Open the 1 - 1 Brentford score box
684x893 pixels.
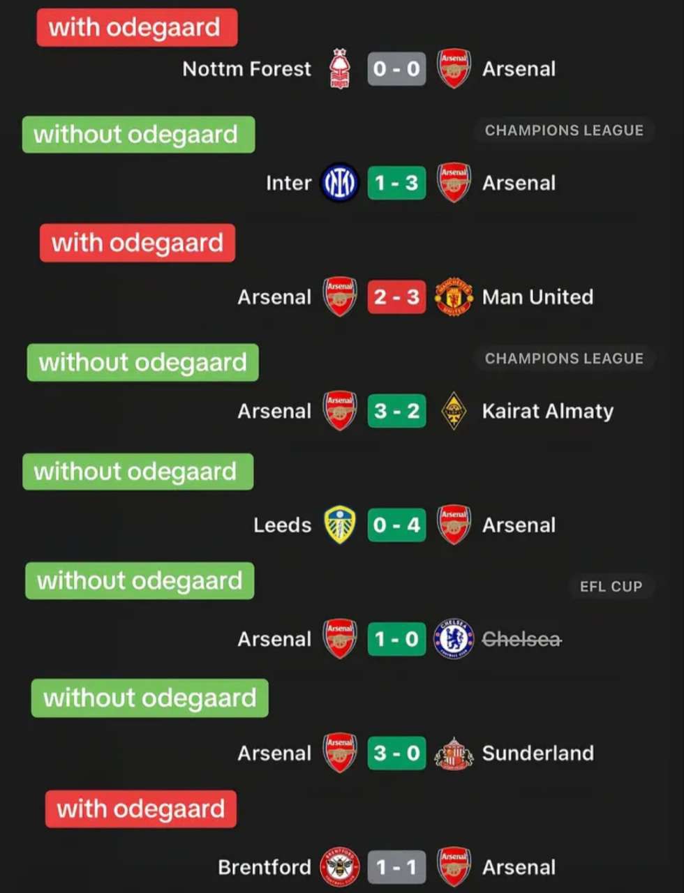coord(396,867)
